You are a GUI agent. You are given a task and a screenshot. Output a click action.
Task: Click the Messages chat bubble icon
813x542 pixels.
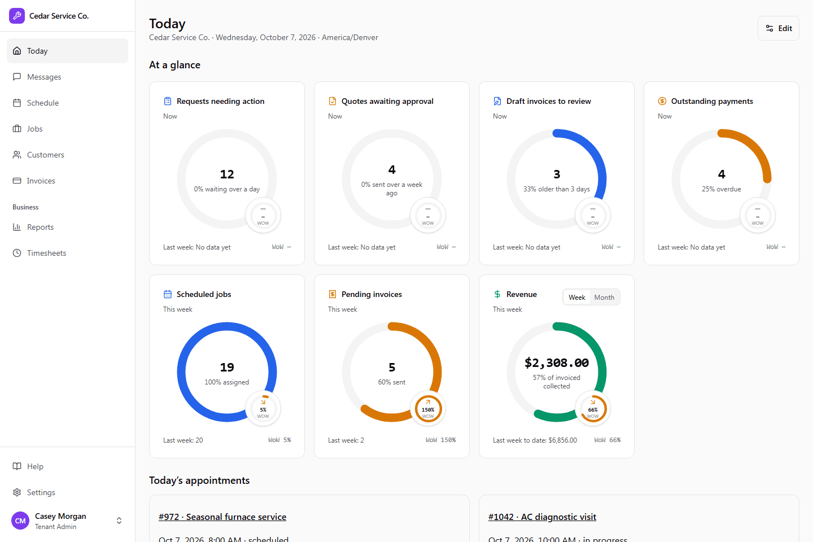tap(17, 77)
